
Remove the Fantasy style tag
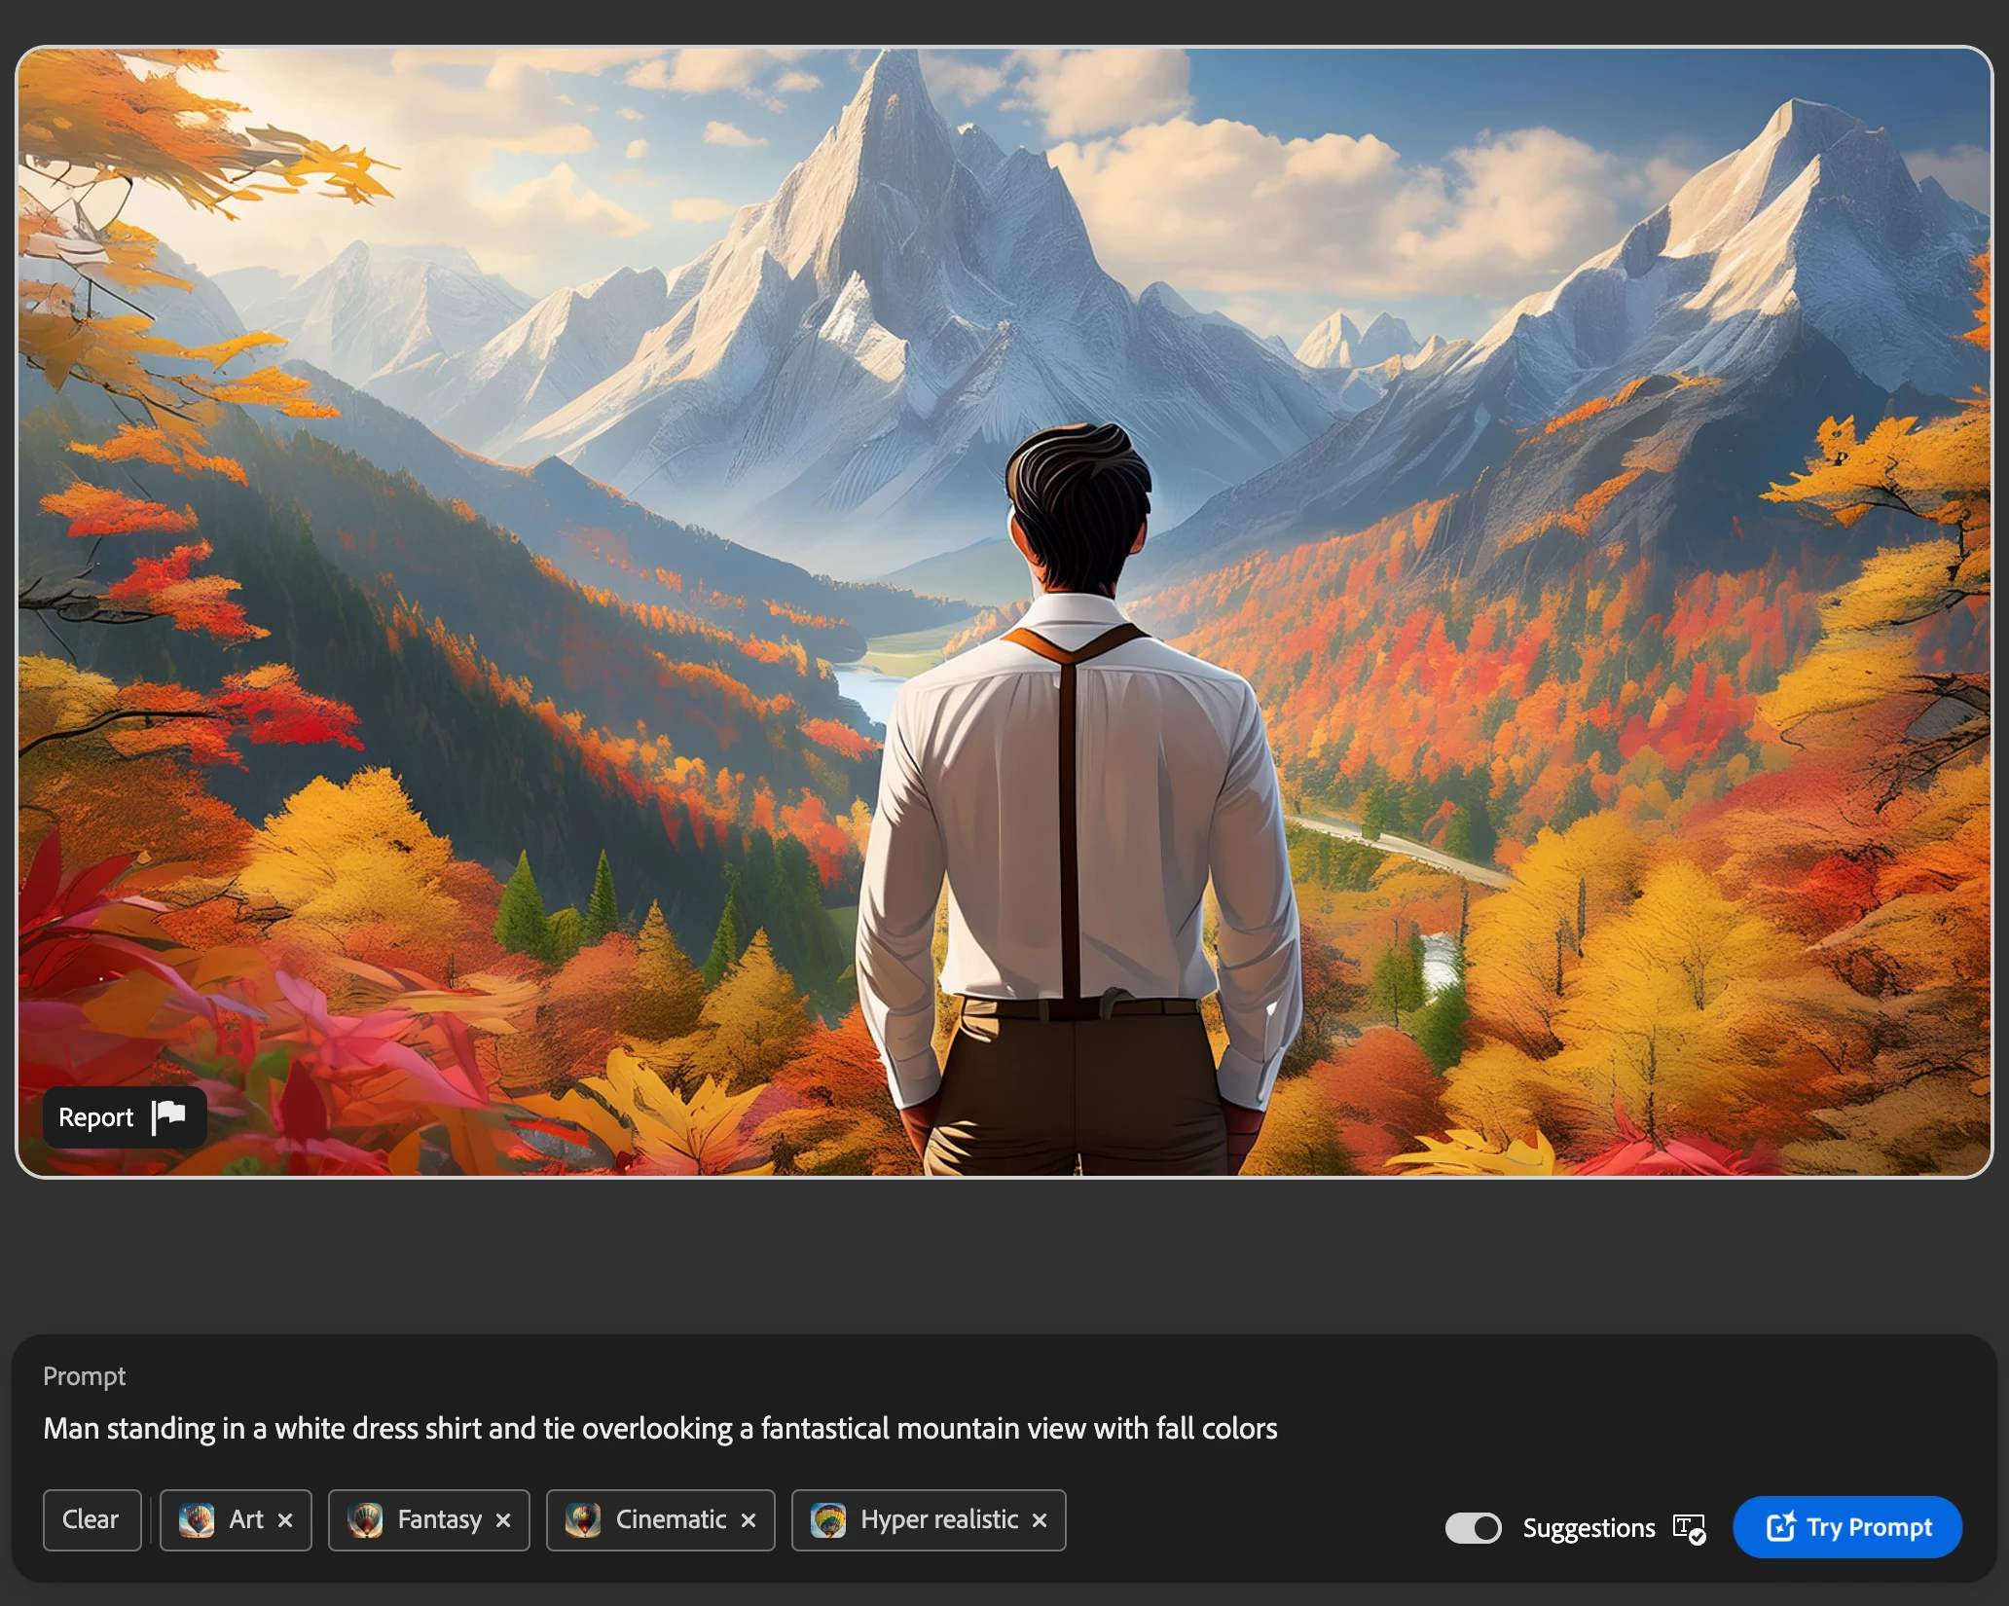coord(503,1519)
